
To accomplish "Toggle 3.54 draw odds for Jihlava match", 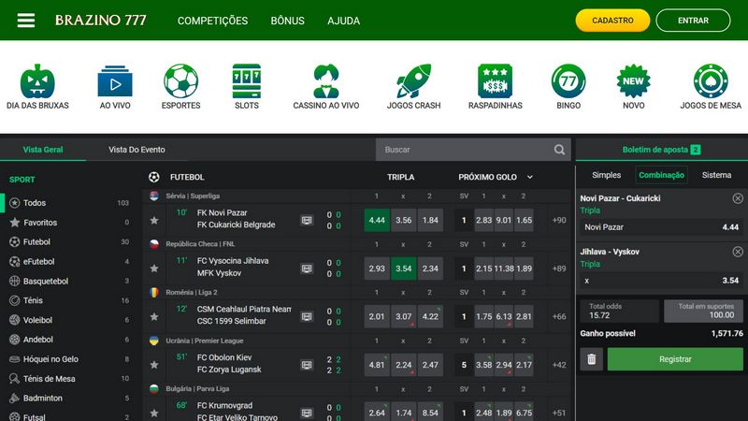I will point(404,269).
